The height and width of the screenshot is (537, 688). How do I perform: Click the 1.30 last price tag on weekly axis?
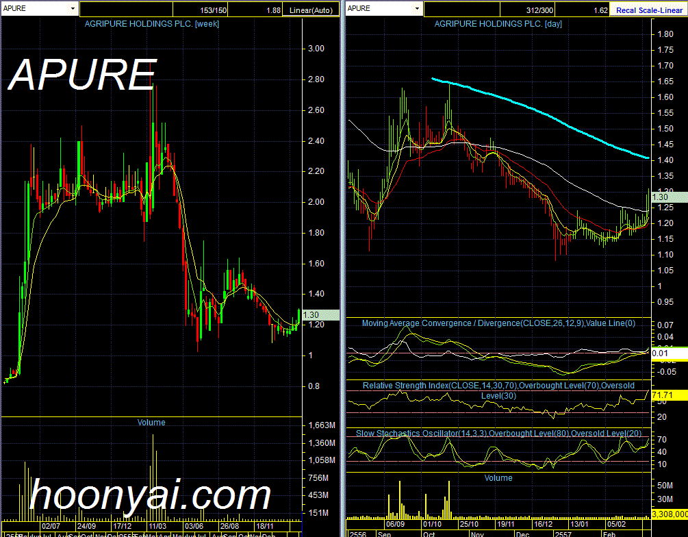pos(321,315)
